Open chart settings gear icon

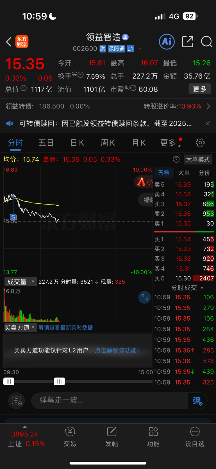(x=200, y=143)
